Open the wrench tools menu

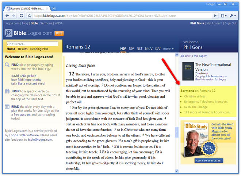pos(233,16)
